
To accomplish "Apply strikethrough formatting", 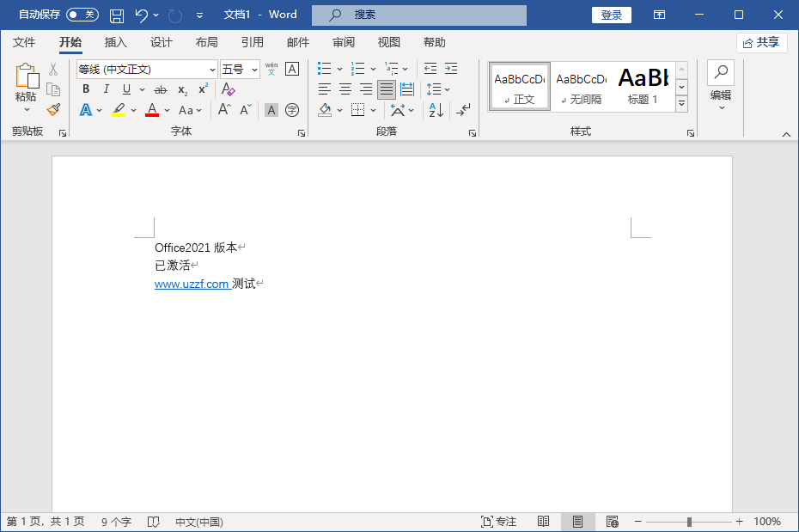I will 161,89.
